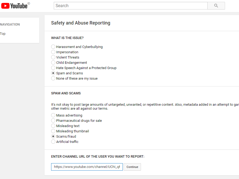
Task: Select Spam and Scams radio button
Action: pos(53,73)
